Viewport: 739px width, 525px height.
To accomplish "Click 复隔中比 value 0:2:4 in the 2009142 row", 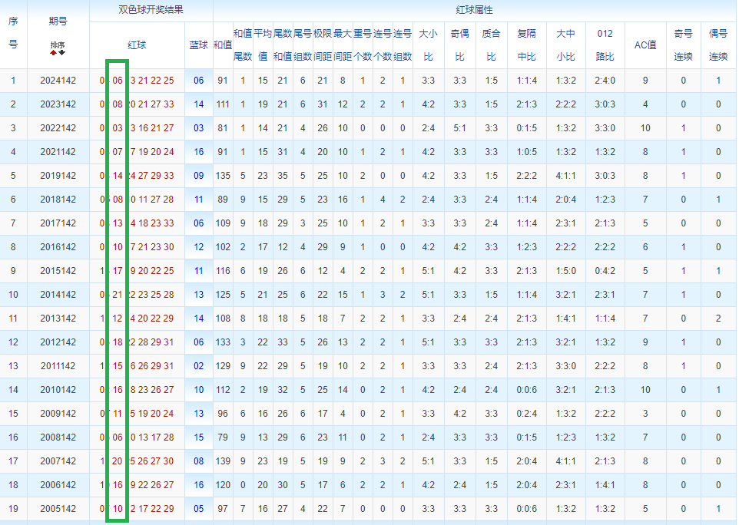I will (526, 414).
